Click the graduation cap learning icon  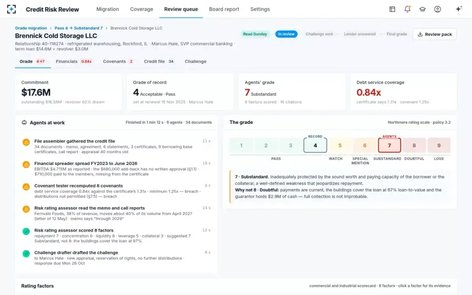(x=422, y=9)
